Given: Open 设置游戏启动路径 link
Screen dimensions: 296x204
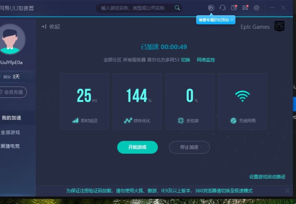Looking at the screenshot, I should [x=267, y=177].
